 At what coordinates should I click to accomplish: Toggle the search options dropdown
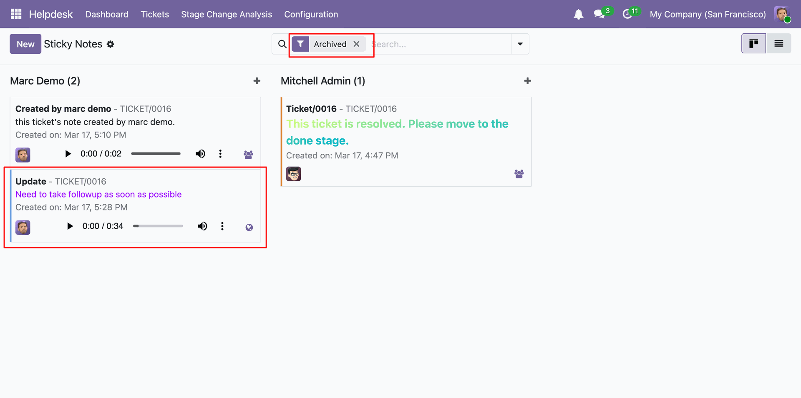tap(520, 44)
